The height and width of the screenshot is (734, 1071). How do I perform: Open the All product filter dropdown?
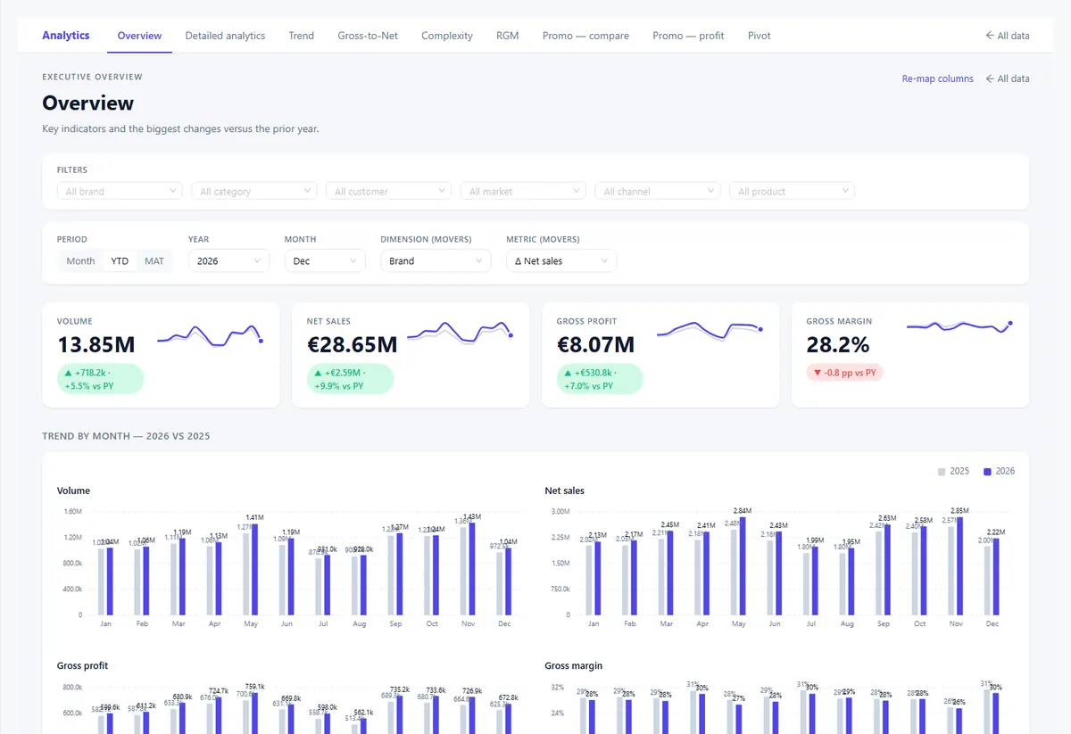[793, 191]
